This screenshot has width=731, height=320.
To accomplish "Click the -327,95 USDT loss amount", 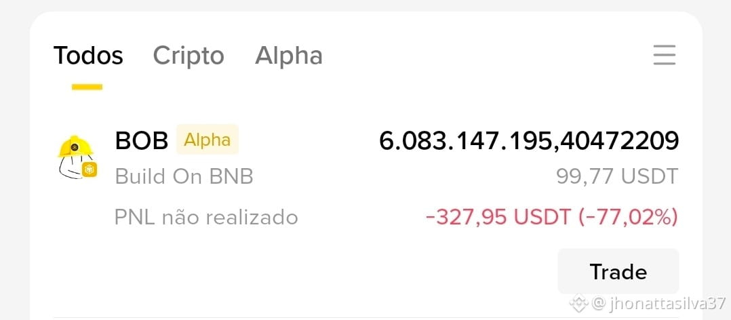I will point(498,217).
